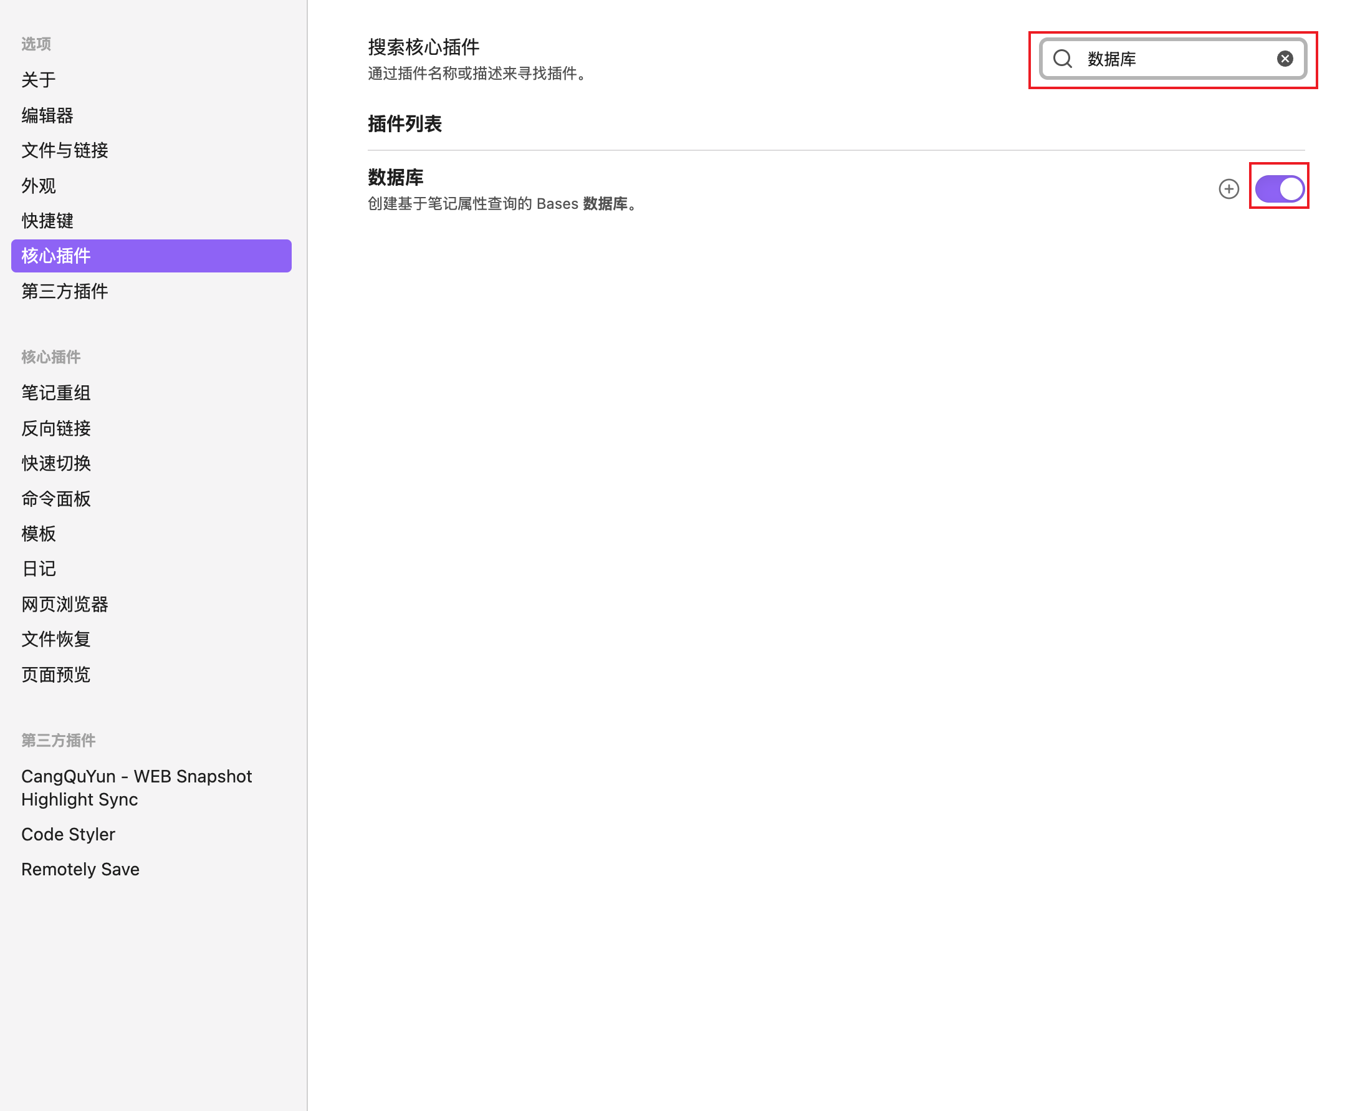Open 快捷键 settings page
The height and width of the screenshot is (1111, 1360).
[47, 221]
